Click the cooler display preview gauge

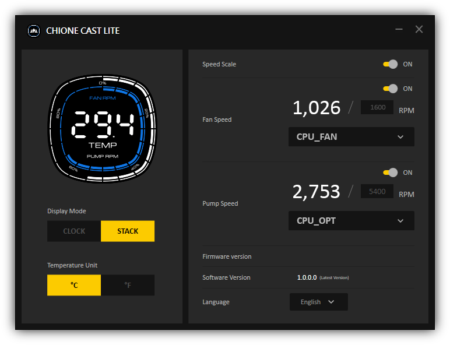(x=102, y=129)
